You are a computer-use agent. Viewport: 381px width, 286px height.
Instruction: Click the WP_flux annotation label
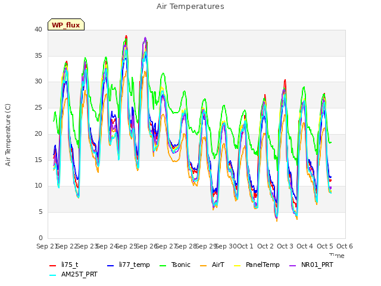coord(66,25)
